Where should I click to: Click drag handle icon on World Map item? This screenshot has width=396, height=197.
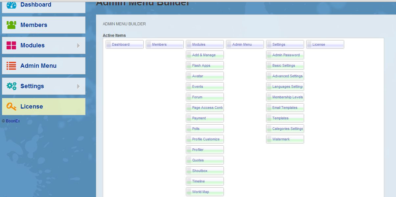coord(189,192)
